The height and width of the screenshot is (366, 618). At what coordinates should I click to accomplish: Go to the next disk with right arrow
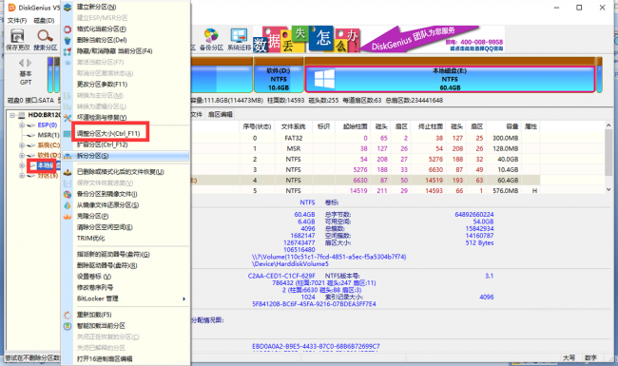click(29, 63)
